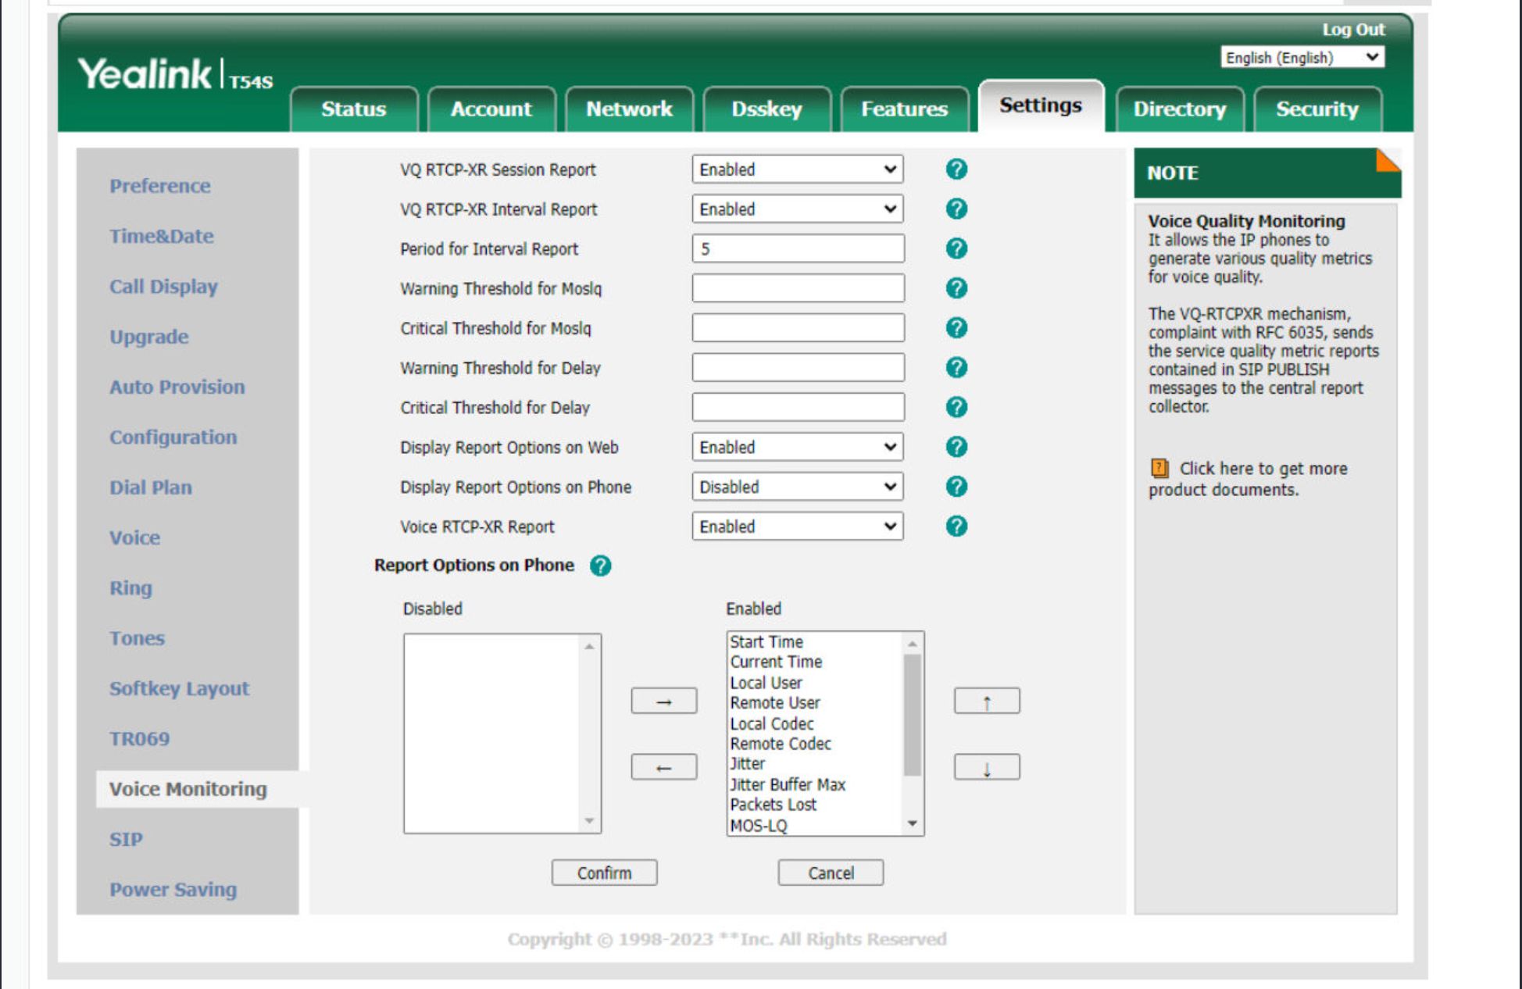Click help icon next to Report Options on Phone

(600, 566)
